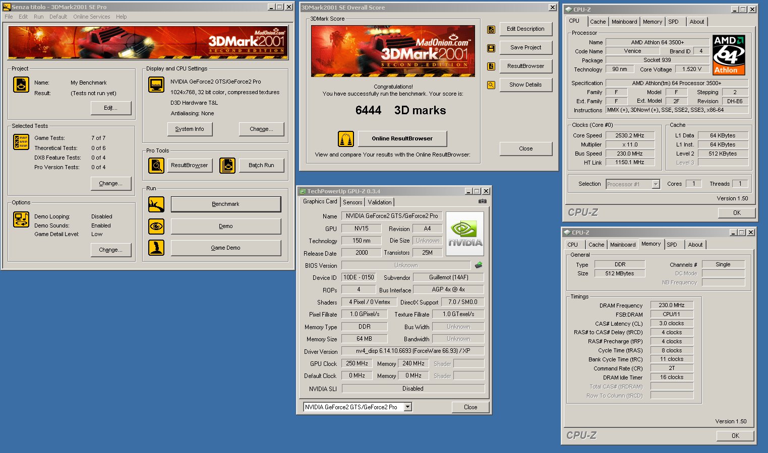This screenshot has width=768, height=453.
Task: Open the Run menu in 3DMark2001
Action: point(39,17)
